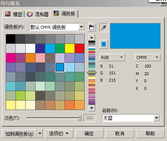Pick the yellow swatch in second row
Viewport: 167px width, 141px height.
pyautogui.click(x=70, y=48)
